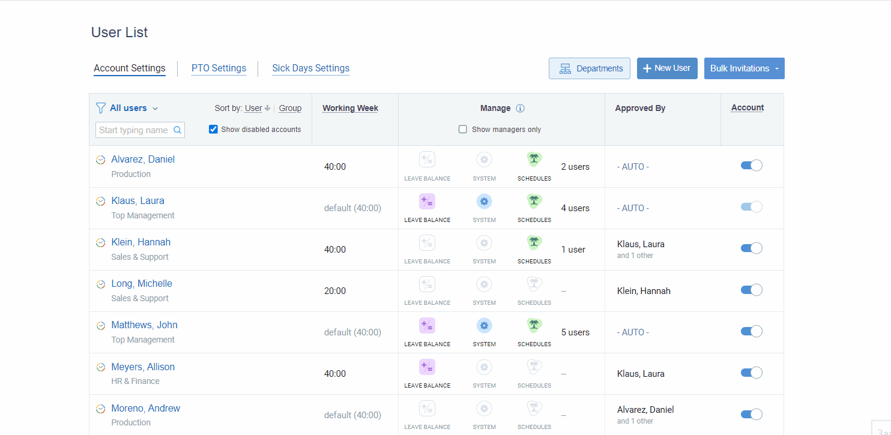Click Schedules icon for Klein, Hannah
This screenshot has width=891, height=435.
(x=534, y=242)
